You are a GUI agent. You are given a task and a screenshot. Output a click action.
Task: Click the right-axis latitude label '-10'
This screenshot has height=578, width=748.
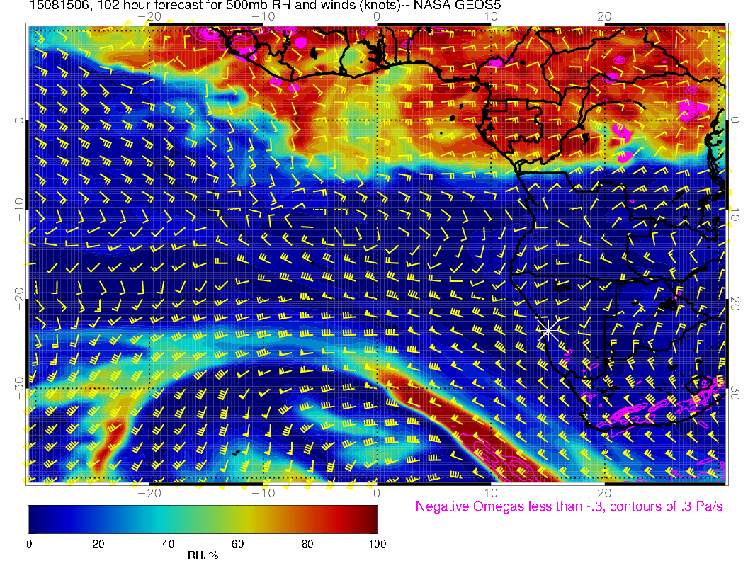[735, 209]
